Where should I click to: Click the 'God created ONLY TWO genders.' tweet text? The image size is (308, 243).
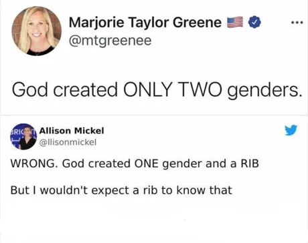(157, 89)
